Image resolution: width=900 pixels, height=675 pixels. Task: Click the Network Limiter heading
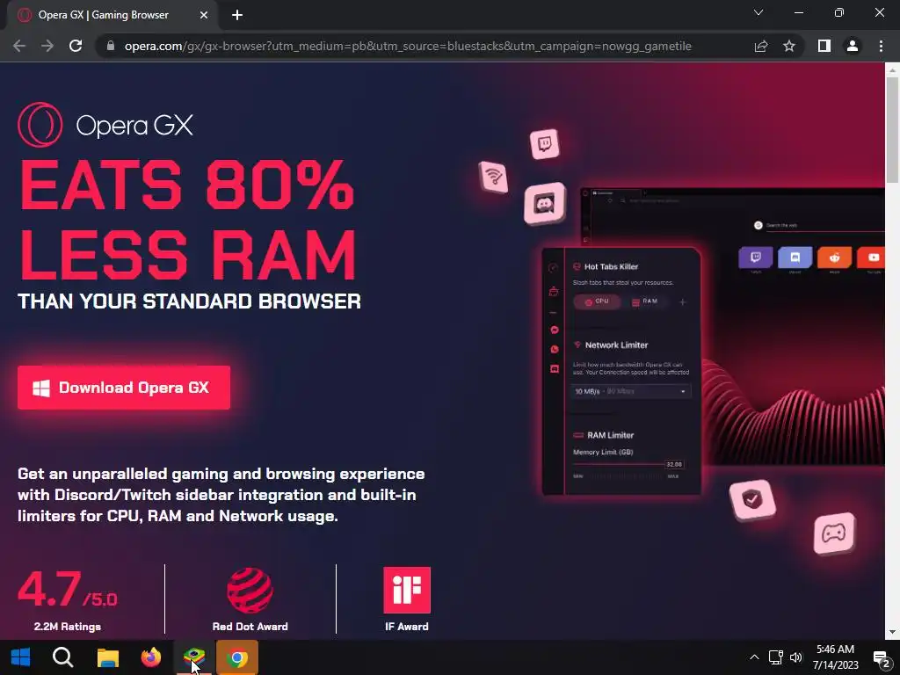(616, 345)
